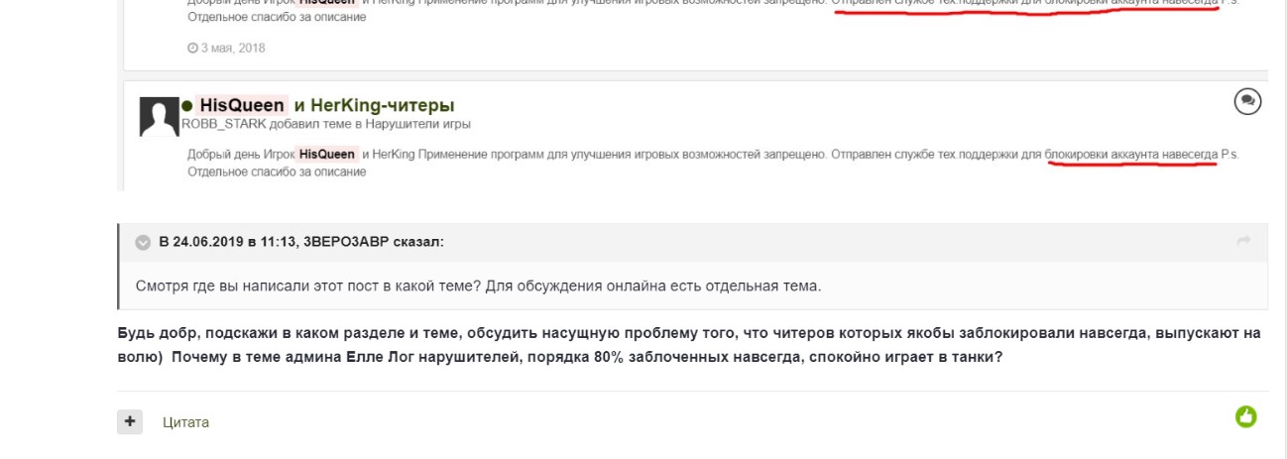Click 'Отдельное спасибо за описание' in second post
1287x459 pixels.
click(277, 172)
